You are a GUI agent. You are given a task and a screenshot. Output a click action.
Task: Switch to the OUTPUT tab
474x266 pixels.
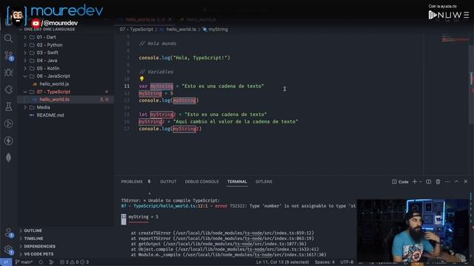point(168,182)
